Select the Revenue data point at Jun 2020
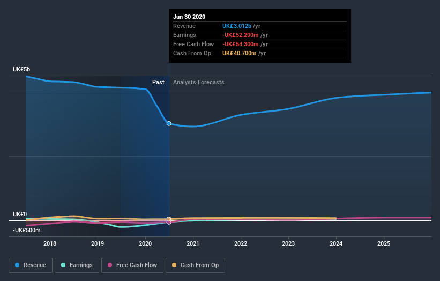 coord(169,123)
